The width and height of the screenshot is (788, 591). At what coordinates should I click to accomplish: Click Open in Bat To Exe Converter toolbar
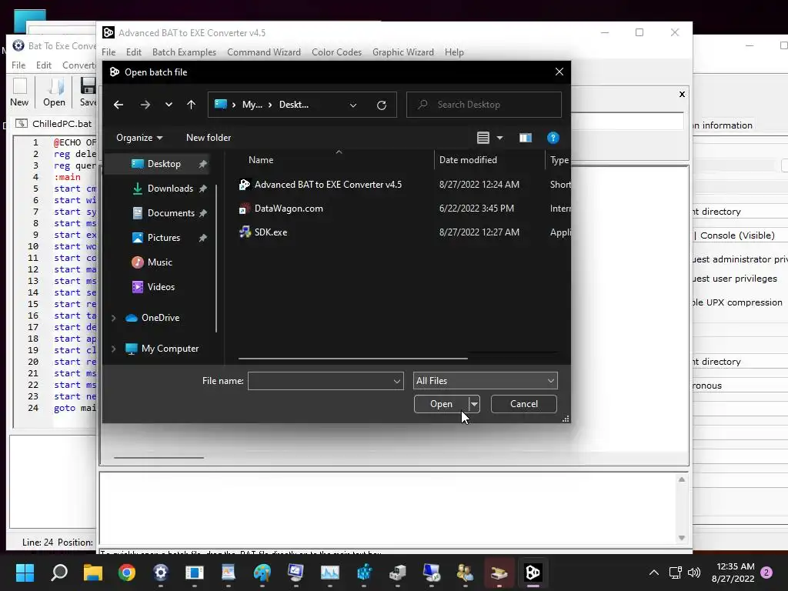[55, 92]
